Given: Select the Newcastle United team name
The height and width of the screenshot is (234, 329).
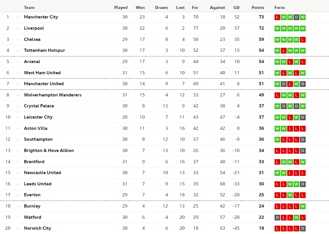Looking at the screenshot, I should point(42,173).
